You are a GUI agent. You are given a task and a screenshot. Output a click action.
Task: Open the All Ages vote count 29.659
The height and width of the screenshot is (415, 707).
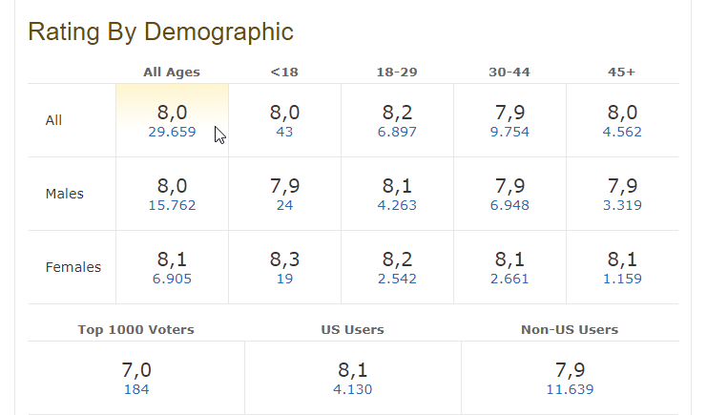click(172, 132)
